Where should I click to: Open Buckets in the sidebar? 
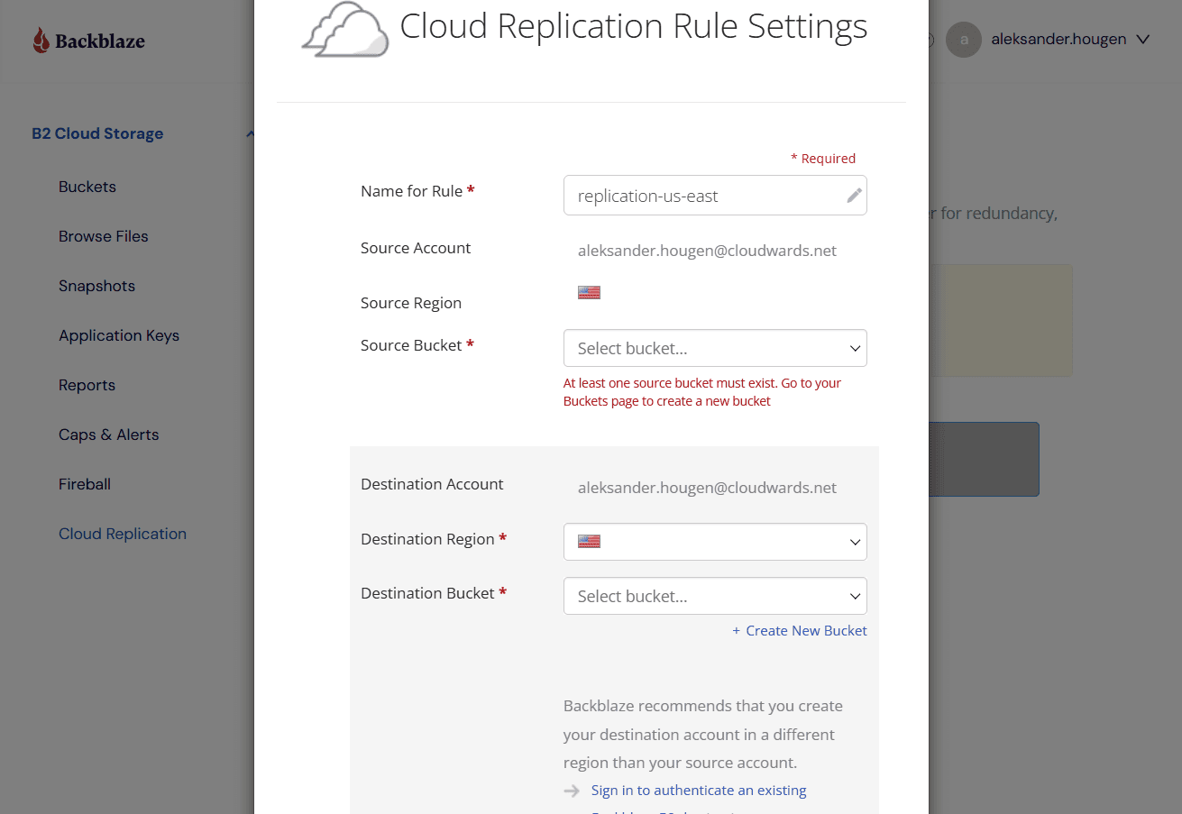pyautogui.click(x=87, y=187)
